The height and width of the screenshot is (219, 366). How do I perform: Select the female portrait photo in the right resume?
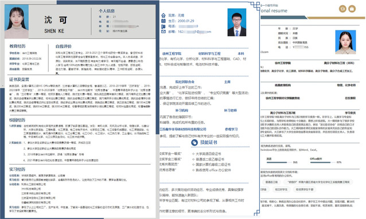[x=345, y=42]
